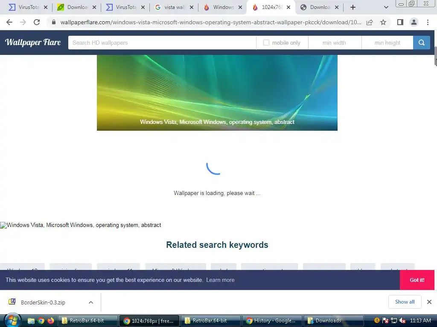Image resolution: width=437 pixels, height=327 pixels.
Task: Close the 1024x768 active tab
Action: (288, 7)
